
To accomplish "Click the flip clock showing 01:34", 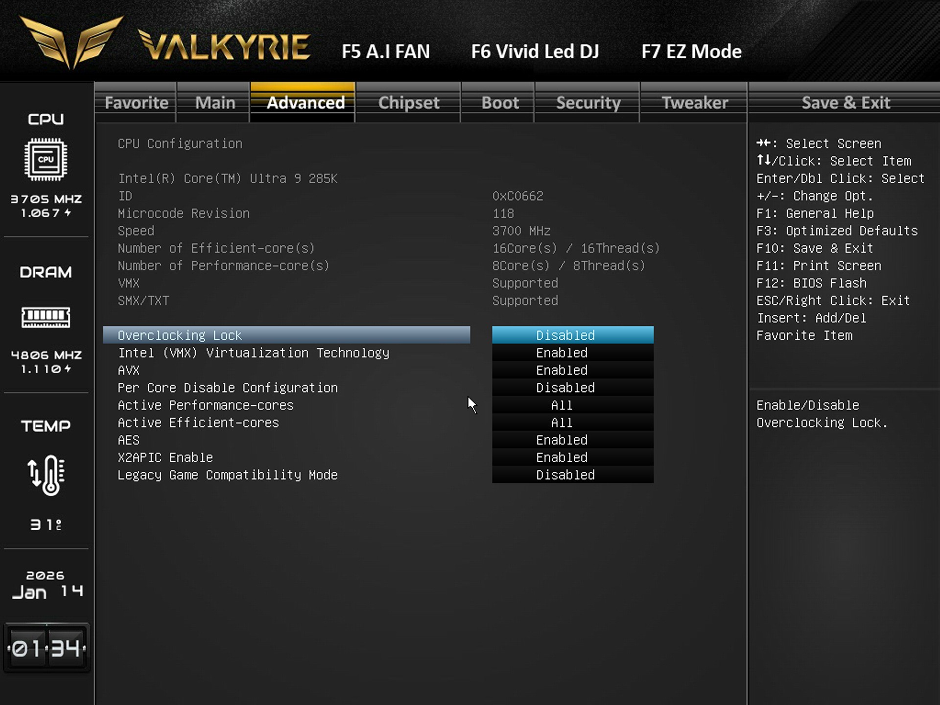I will (47, 648).
